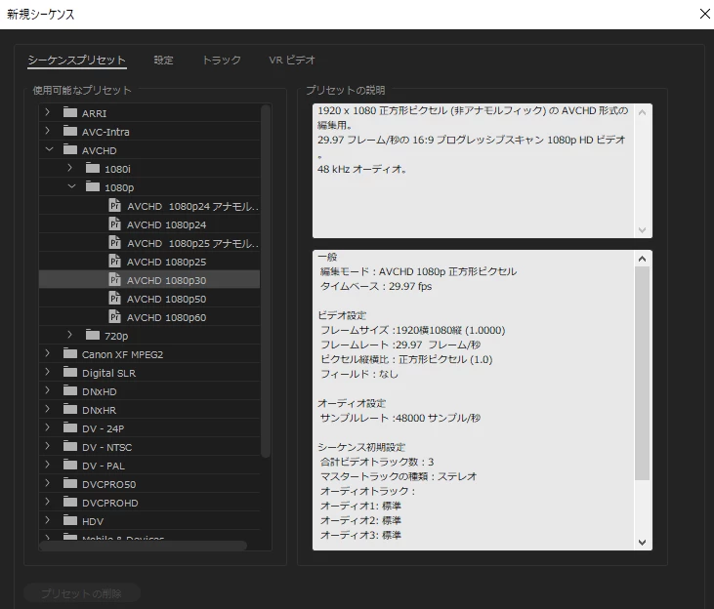Open the トラック tab
Viewport: 714px width, 609px height.
pos(222,61)
